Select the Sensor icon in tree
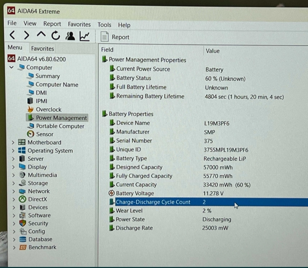 click(31, 134)
